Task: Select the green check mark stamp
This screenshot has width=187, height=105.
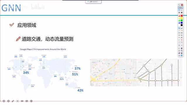Action: click(x=179, y=40)
